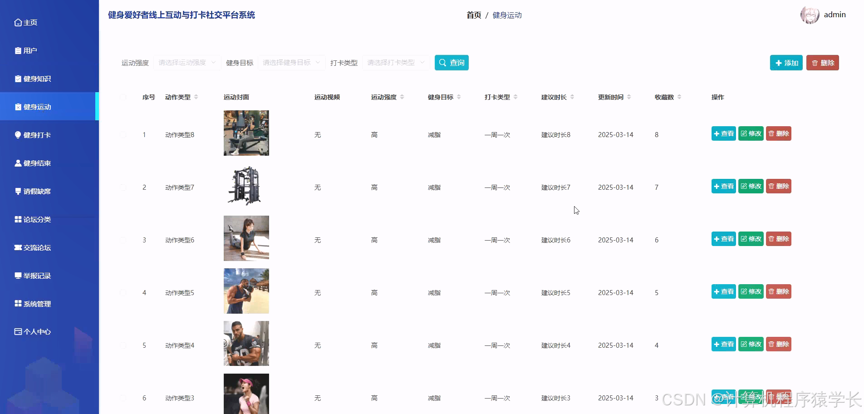Screen dimensions: 864x414
Task: Open the 健身结束 sidebar menu
Action: point(49,163)
